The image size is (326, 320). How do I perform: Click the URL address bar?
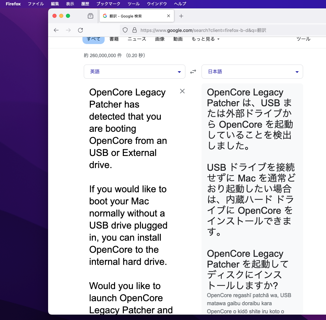pos(223,30)
